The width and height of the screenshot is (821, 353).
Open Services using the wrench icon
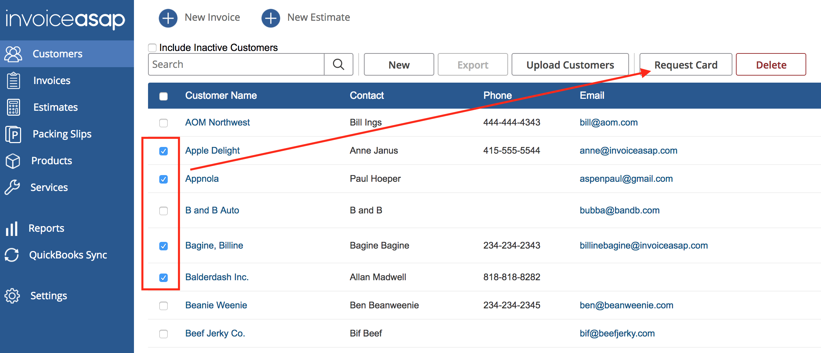[x=12, y=187]
